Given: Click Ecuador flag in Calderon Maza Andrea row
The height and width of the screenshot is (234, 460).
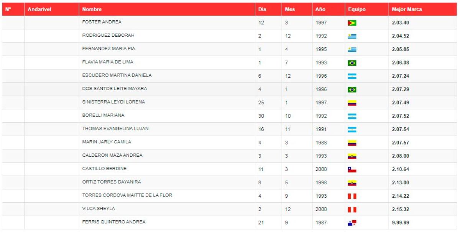Looking at the screenshot, I should click(x=352, y=156).
